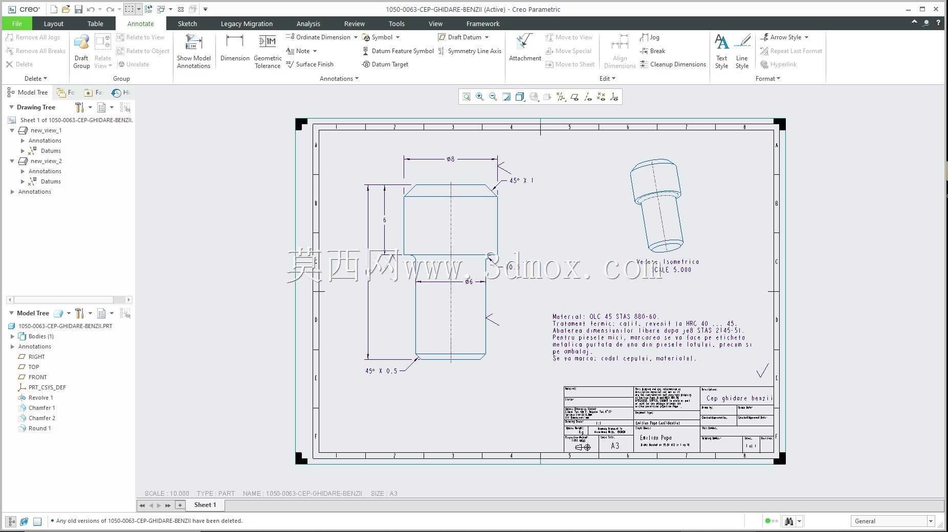Click the Drawing Tree settings icon
Image resolution: width=948 pixels, height=532 pixels.
79,107
